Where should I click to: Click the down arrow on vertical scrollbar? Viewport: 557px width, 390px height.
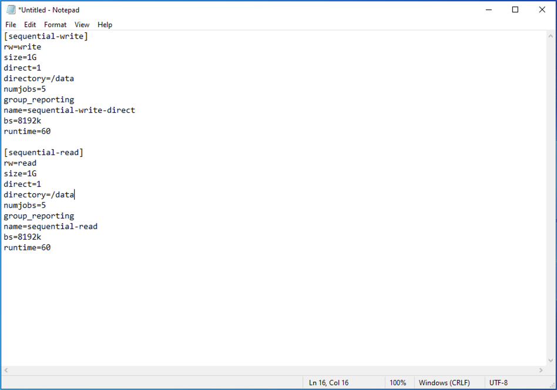[551, 359]
